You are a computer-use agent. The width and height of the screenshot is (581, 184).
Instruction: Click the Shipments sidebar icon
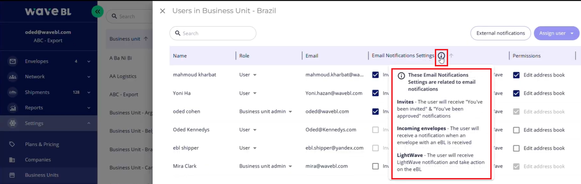[x=13, y=92]
